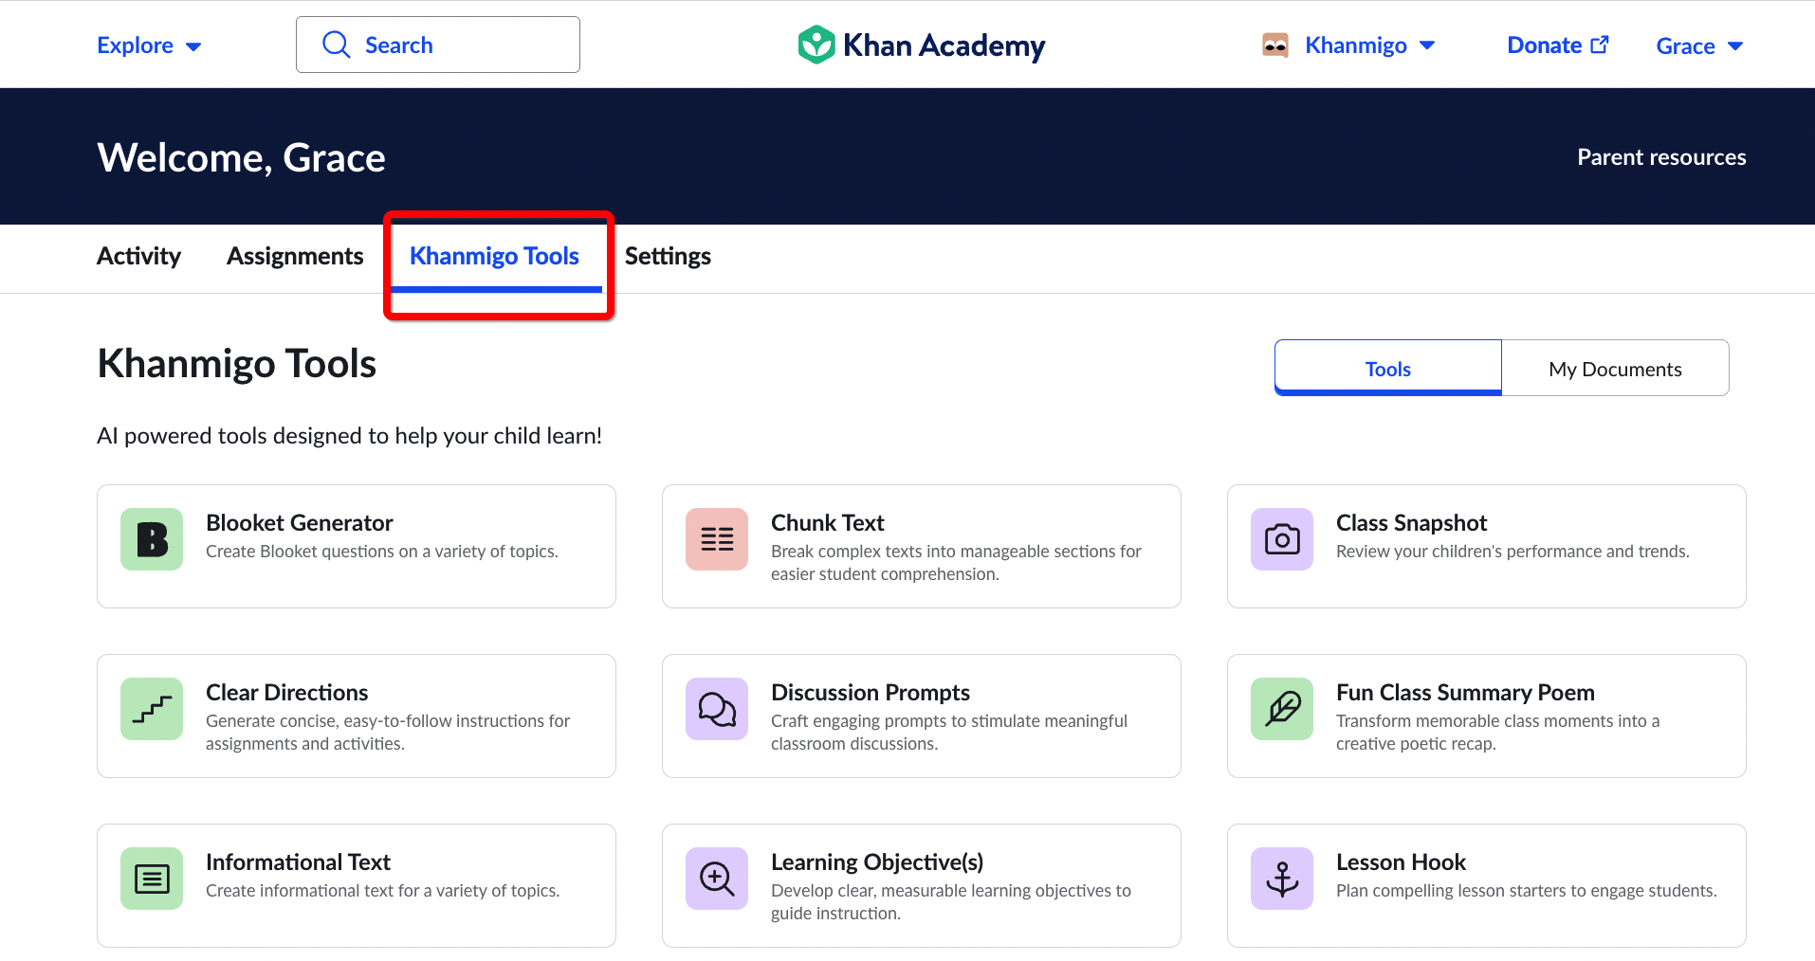Click the Lesson Hook anchor icon
Image resolution: width=1815 pixels, height=961 pixels.
coord(1282,879)
